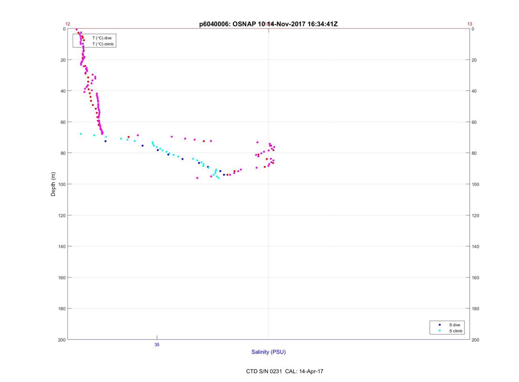Select the 'Salinity (PSU)' axis label
The width and height of the screenshot is (519, 382).
pyautogui.click(x=269, y=352)
